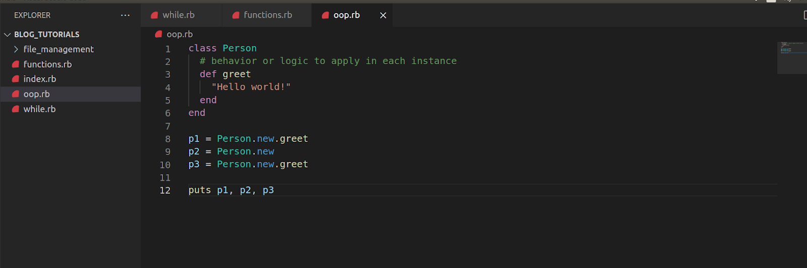Click the "Hello world!" string
807x268 pixels.
(251, 87)
